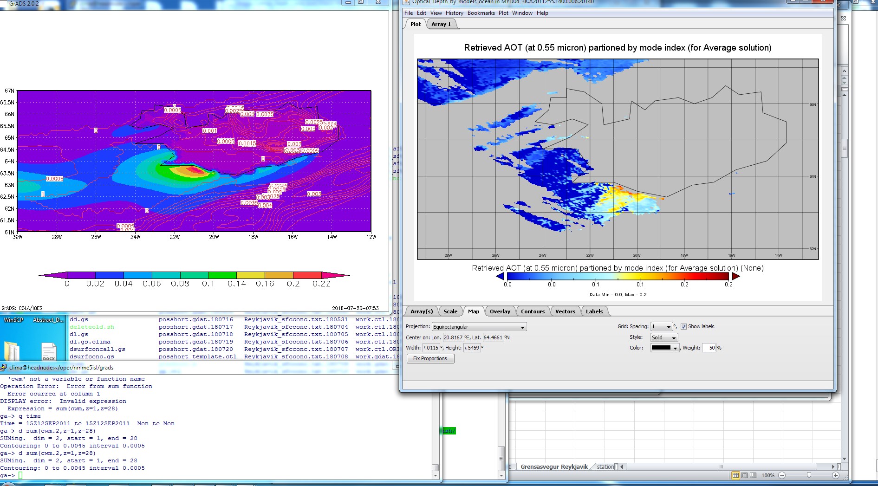Open the View menu
The image size is (878, 486).
coord(436,13)
